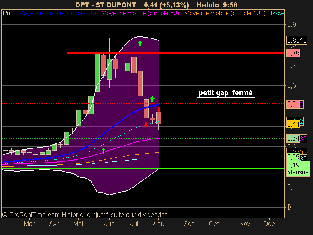The height and width of the screenshot is (235, 313).
Task: Click the 0,9 price axis tick label
Action: [291, 25]
